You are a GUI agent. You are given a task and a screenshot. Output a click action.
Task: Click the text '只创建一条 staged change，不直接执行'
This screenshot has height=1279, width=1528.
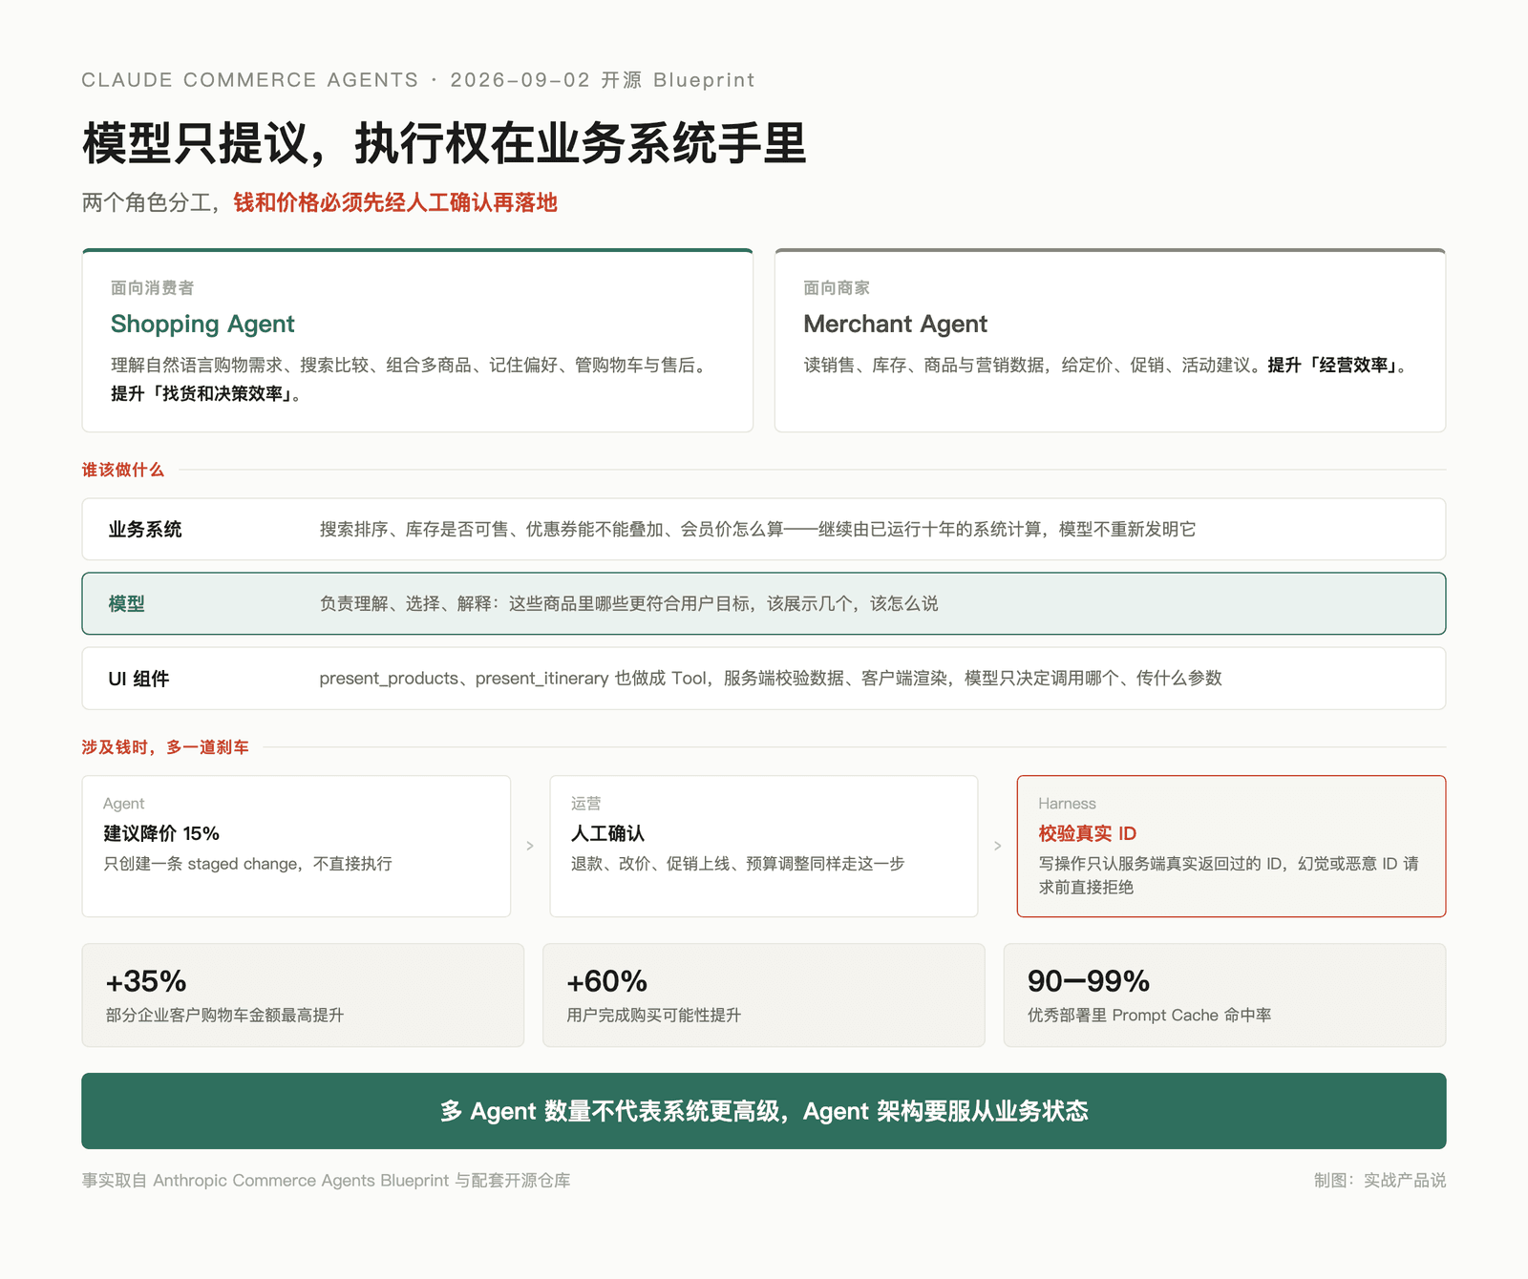247,864
